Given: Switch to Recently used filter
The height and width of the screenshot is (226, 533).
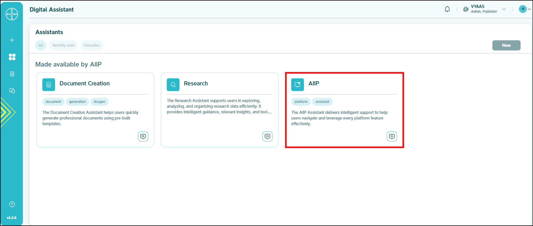Looking at the screenshot, I should pyautogui.click(x=63, y=45).
